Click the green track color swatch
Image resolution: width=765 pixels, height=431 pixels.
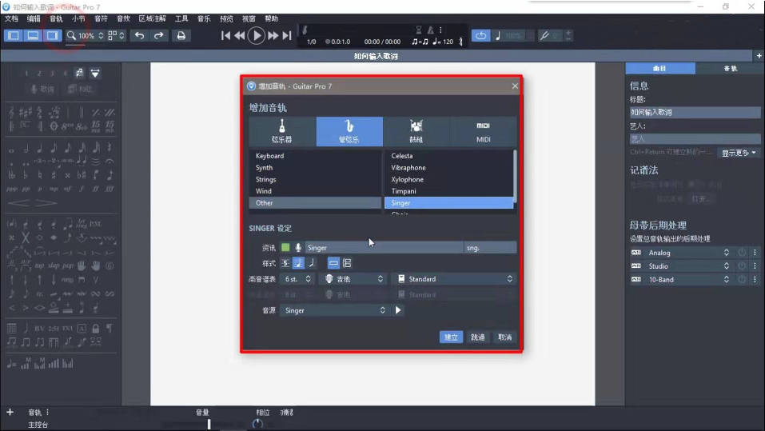pyautogui.click(x=285, y=248)
